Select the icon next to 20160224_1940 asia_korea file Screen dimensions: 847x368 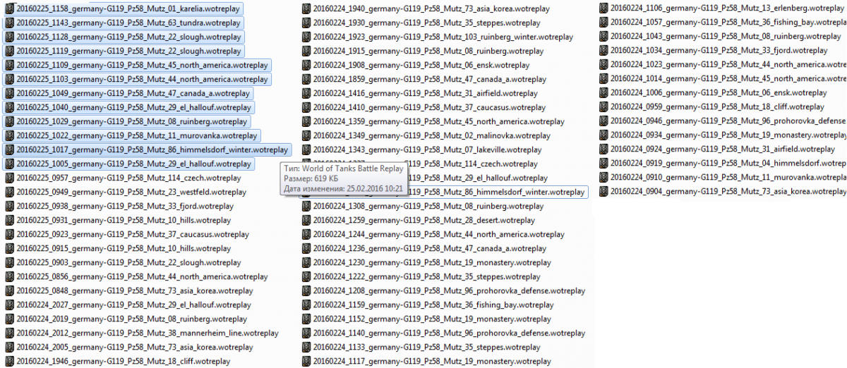(306, 9)
